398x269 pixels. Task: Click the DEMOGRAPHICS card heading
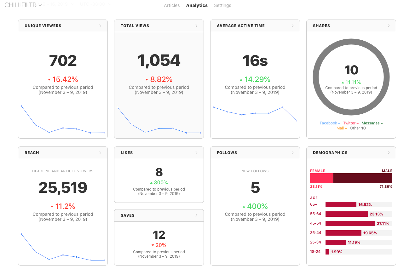(x=330, y=153)
